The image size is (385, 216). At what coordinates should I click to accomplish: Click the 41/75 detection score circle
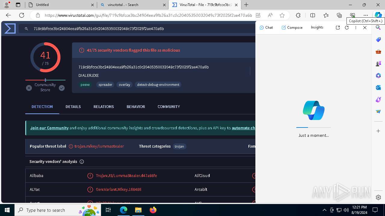click(x=45, y=57)
